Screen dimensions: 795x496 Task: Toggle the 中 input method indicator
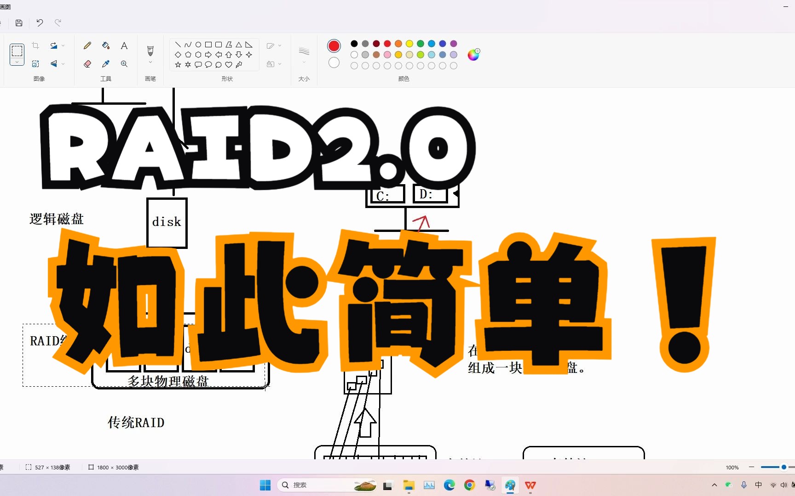pos(759,485)
